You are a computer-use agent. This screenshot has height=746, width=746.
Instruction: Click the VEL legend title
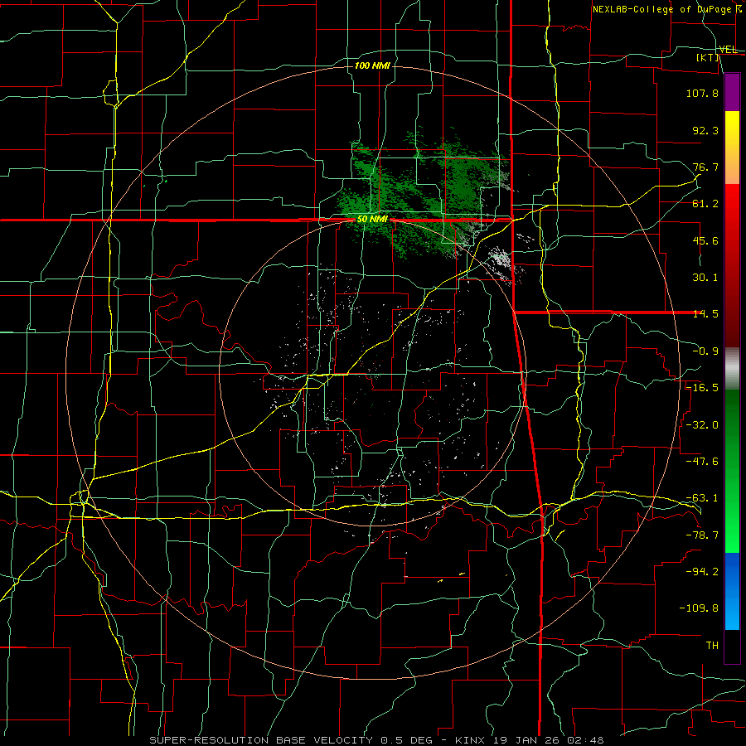click(729, 50)
